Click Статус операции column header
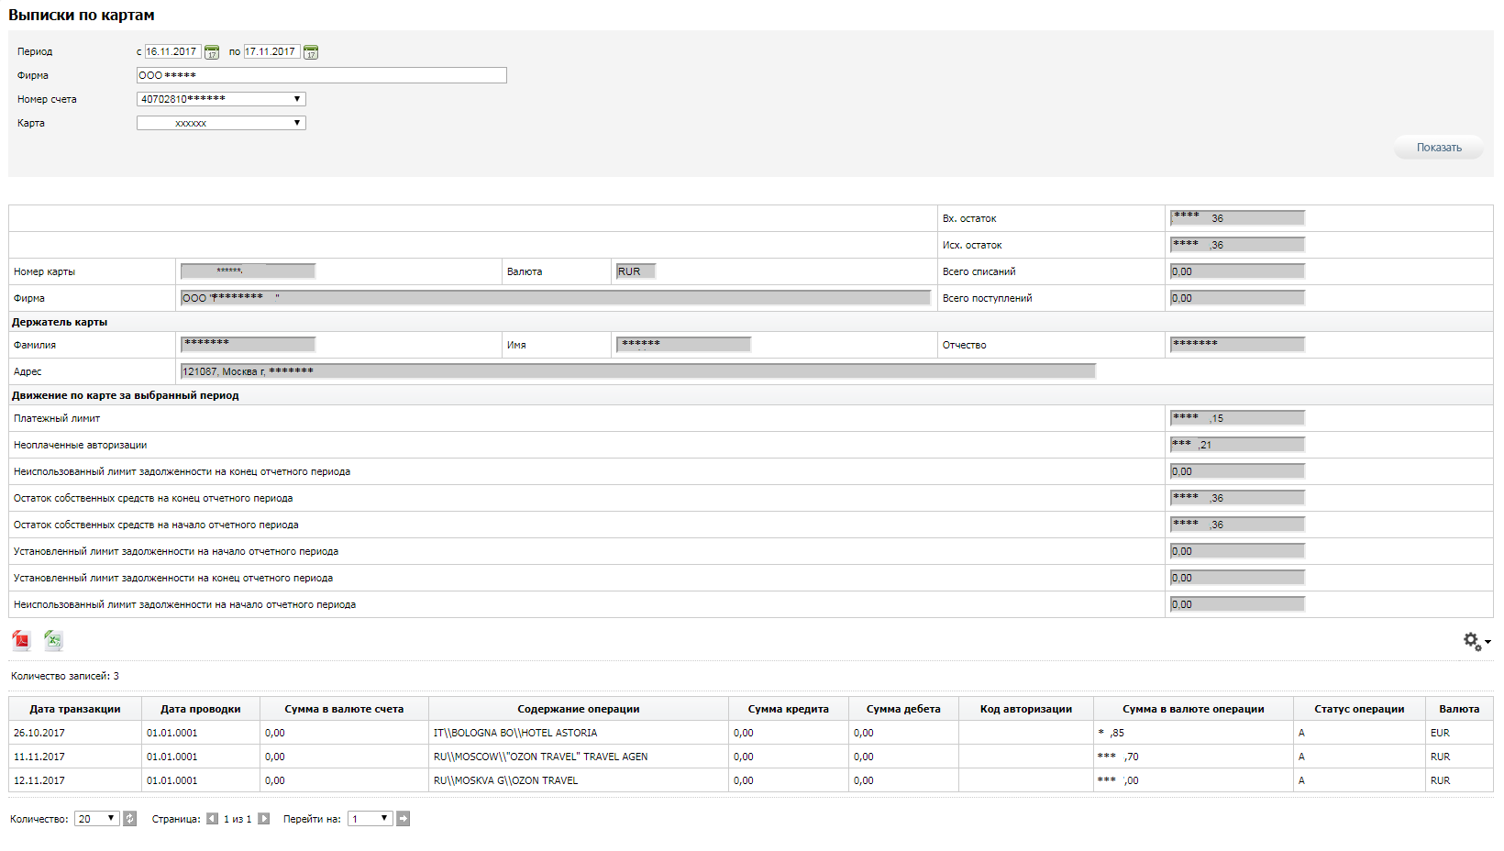Viewport: 1504px width, 851px height. click(x=1359, y=709)
